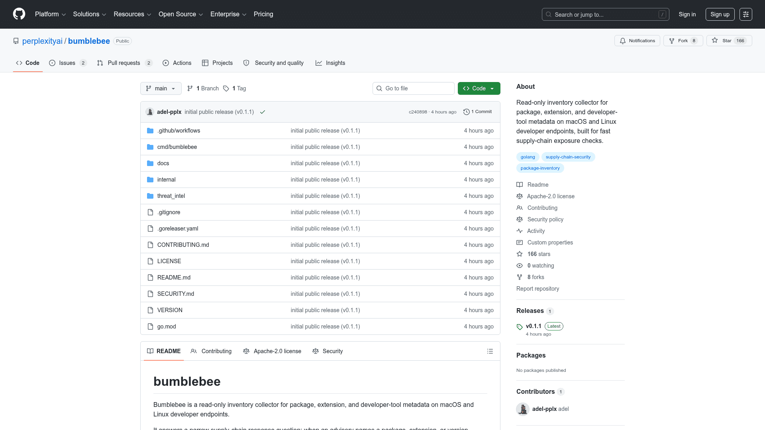Click the branch icon next to 1 Branch

pyautogui.click(x=190, y=88)
